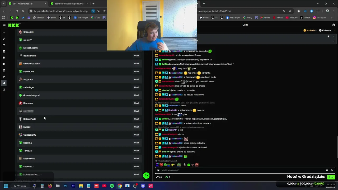Click Usuń next to kubson462
The width and height of the screenshot is (338, 190).
click(x=137, y=159)
